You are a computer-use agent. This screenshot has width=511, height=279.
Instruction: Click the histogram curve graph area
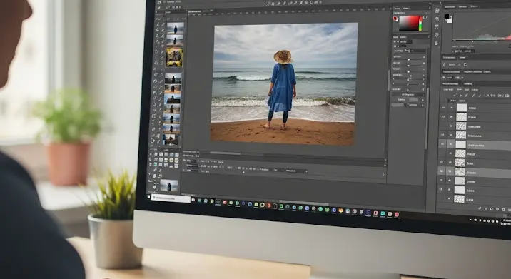click(482, 26)
